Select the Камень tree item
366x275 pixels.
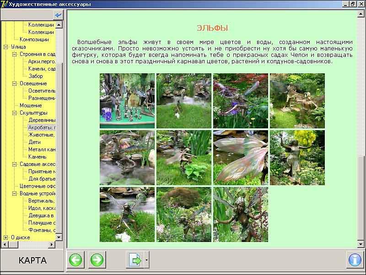37,157
